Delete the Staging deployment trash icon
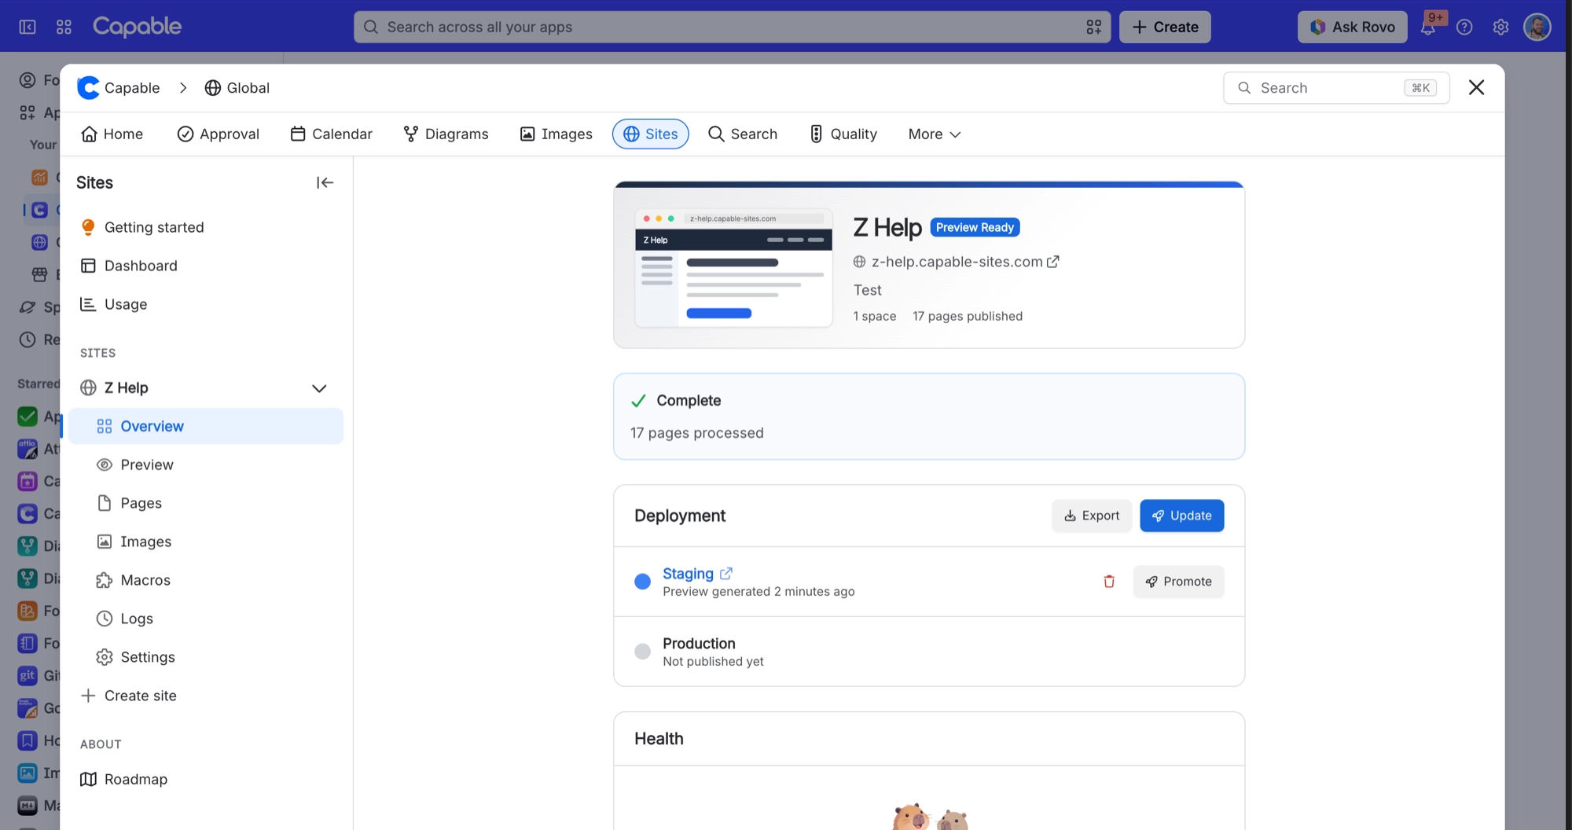This screenshot has width=1572, height=830. tap(1109, 582)
